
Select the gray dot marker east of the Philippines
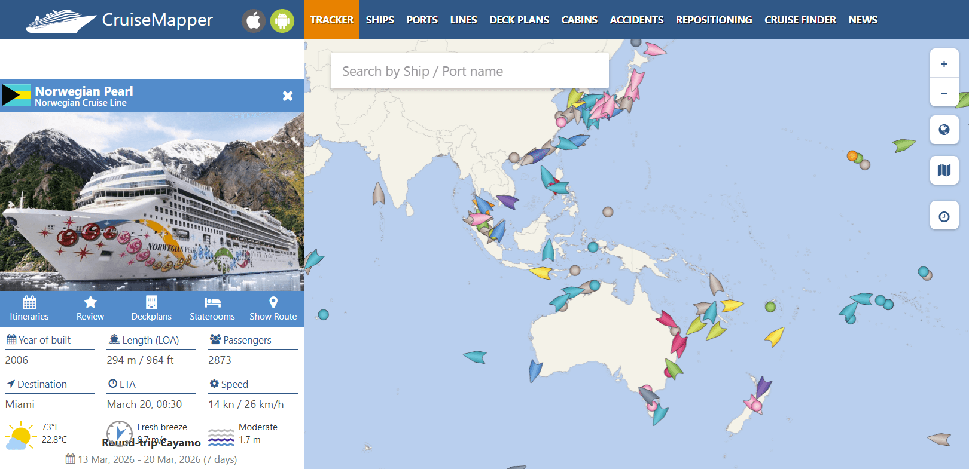[x=608, y=211]
